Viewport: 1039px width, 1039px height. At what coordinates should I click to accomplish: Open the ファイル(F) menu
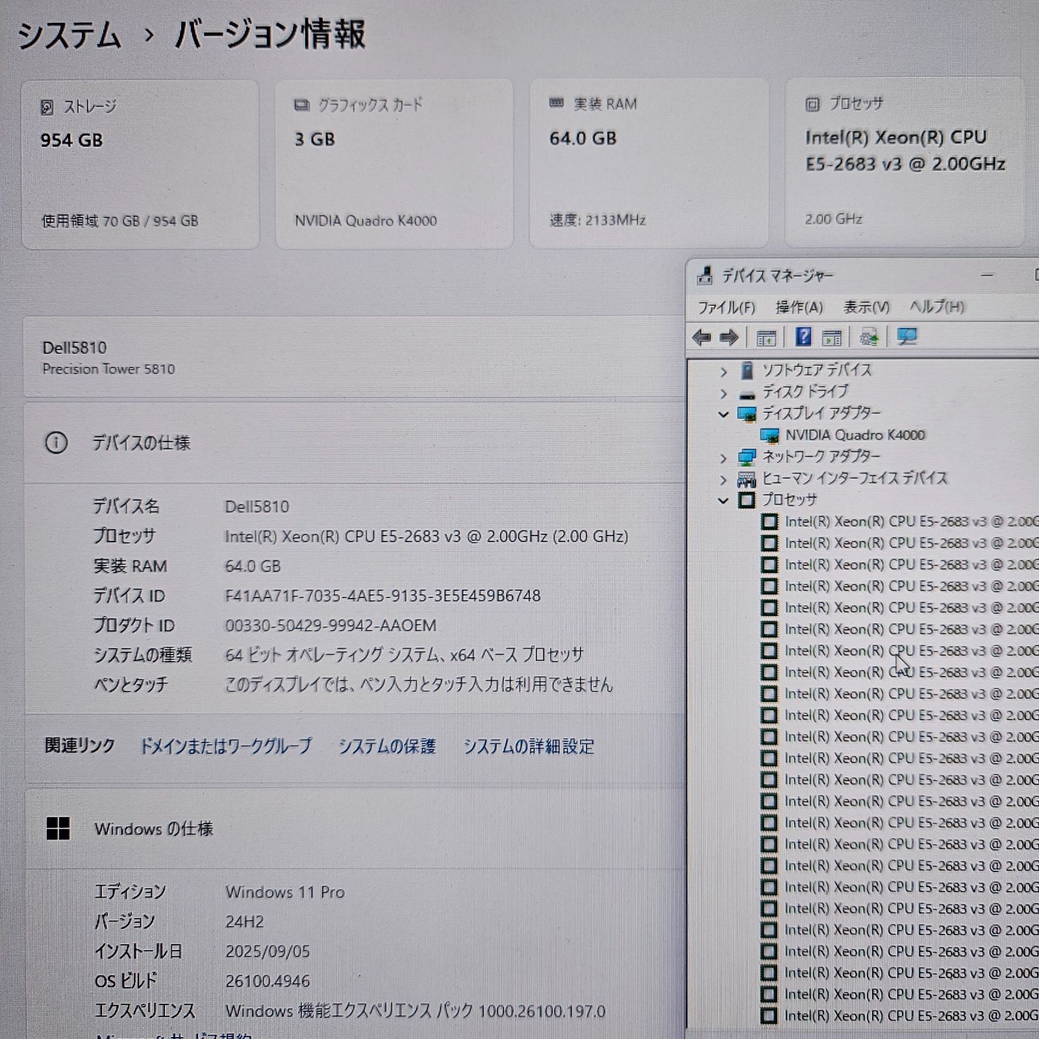click(726, 307)
